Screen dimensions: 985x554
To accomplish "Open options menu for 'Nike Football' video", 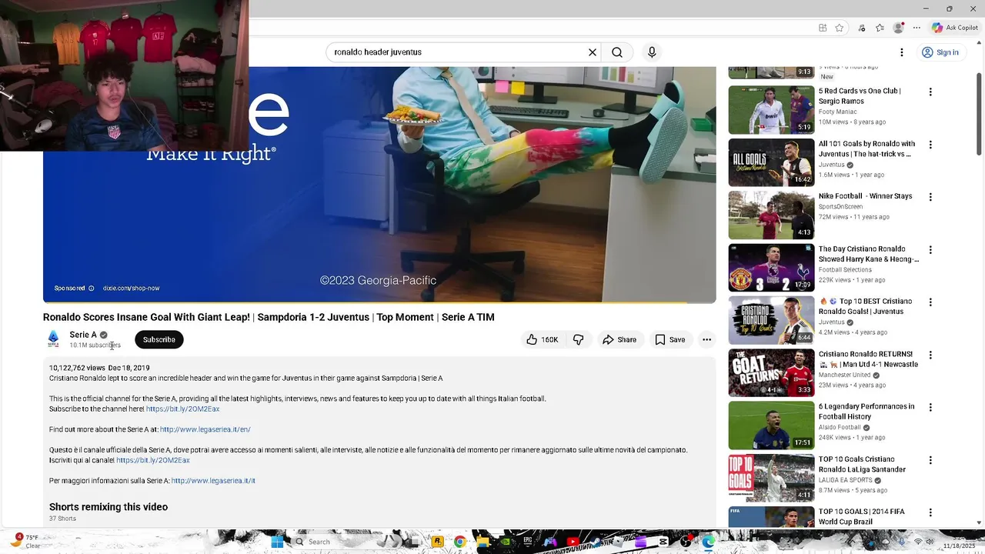I will 930,197.
